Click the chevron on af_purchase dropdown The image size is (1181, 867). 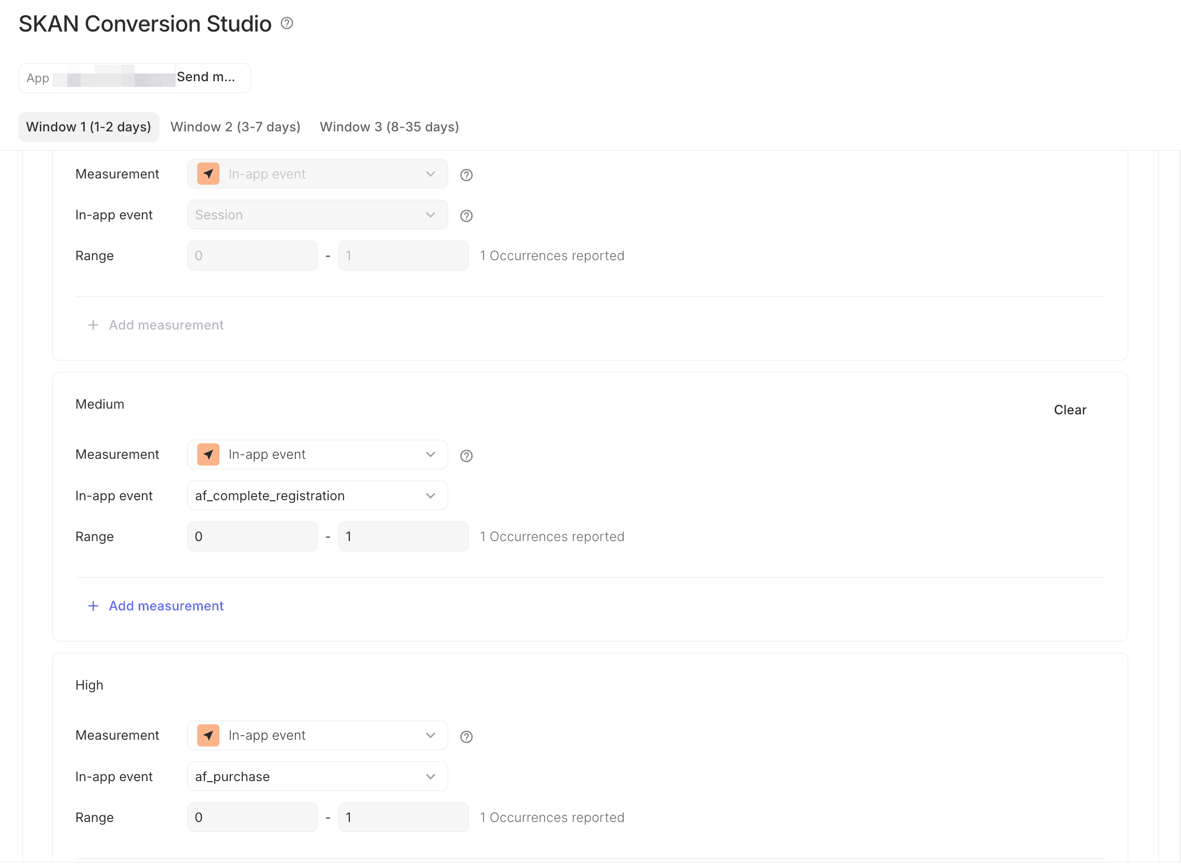431,777
